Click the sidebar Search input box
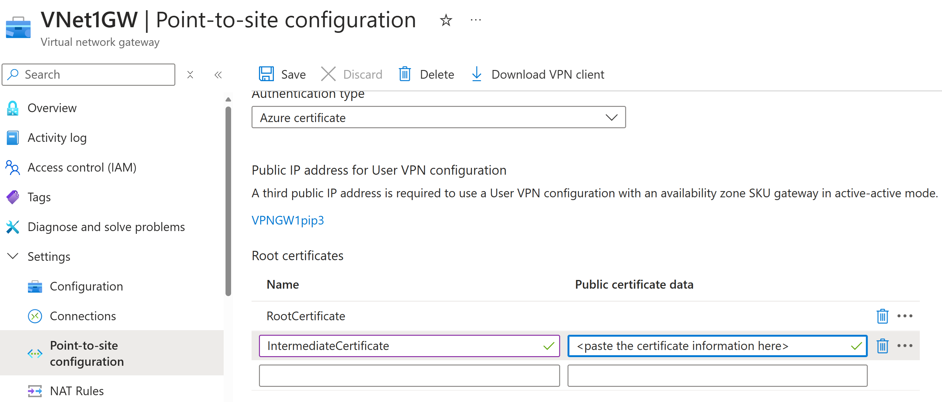This screenshot has width=942, height=402. (x=95, y=75)
